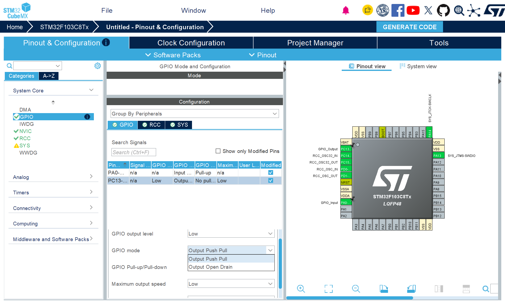
Task: Flip the chip horizontally
Action: 439,289
